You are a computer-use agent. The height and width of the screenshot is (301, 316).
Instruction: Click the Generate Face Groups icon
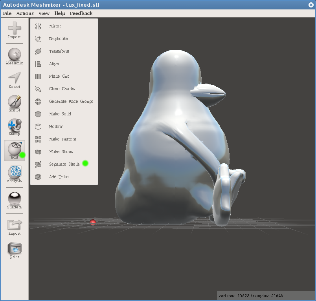(x=38, y=102)
